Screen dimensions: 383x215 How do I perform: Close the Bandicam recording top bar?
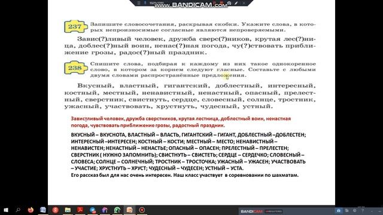coord(244,3)
